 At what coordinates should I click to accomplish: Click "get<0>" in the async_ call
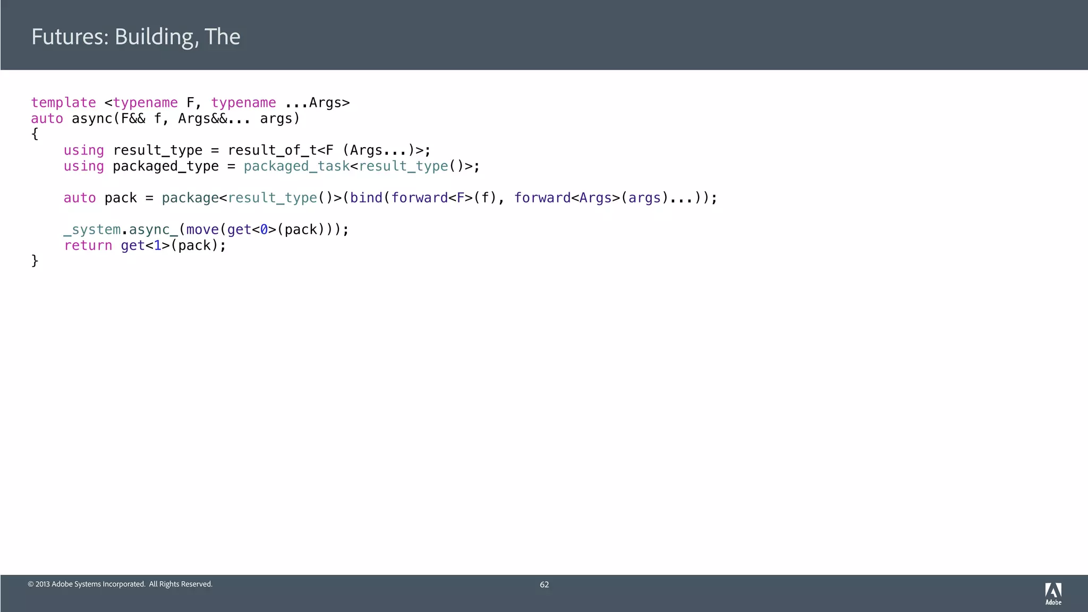(x=251, y=229)
